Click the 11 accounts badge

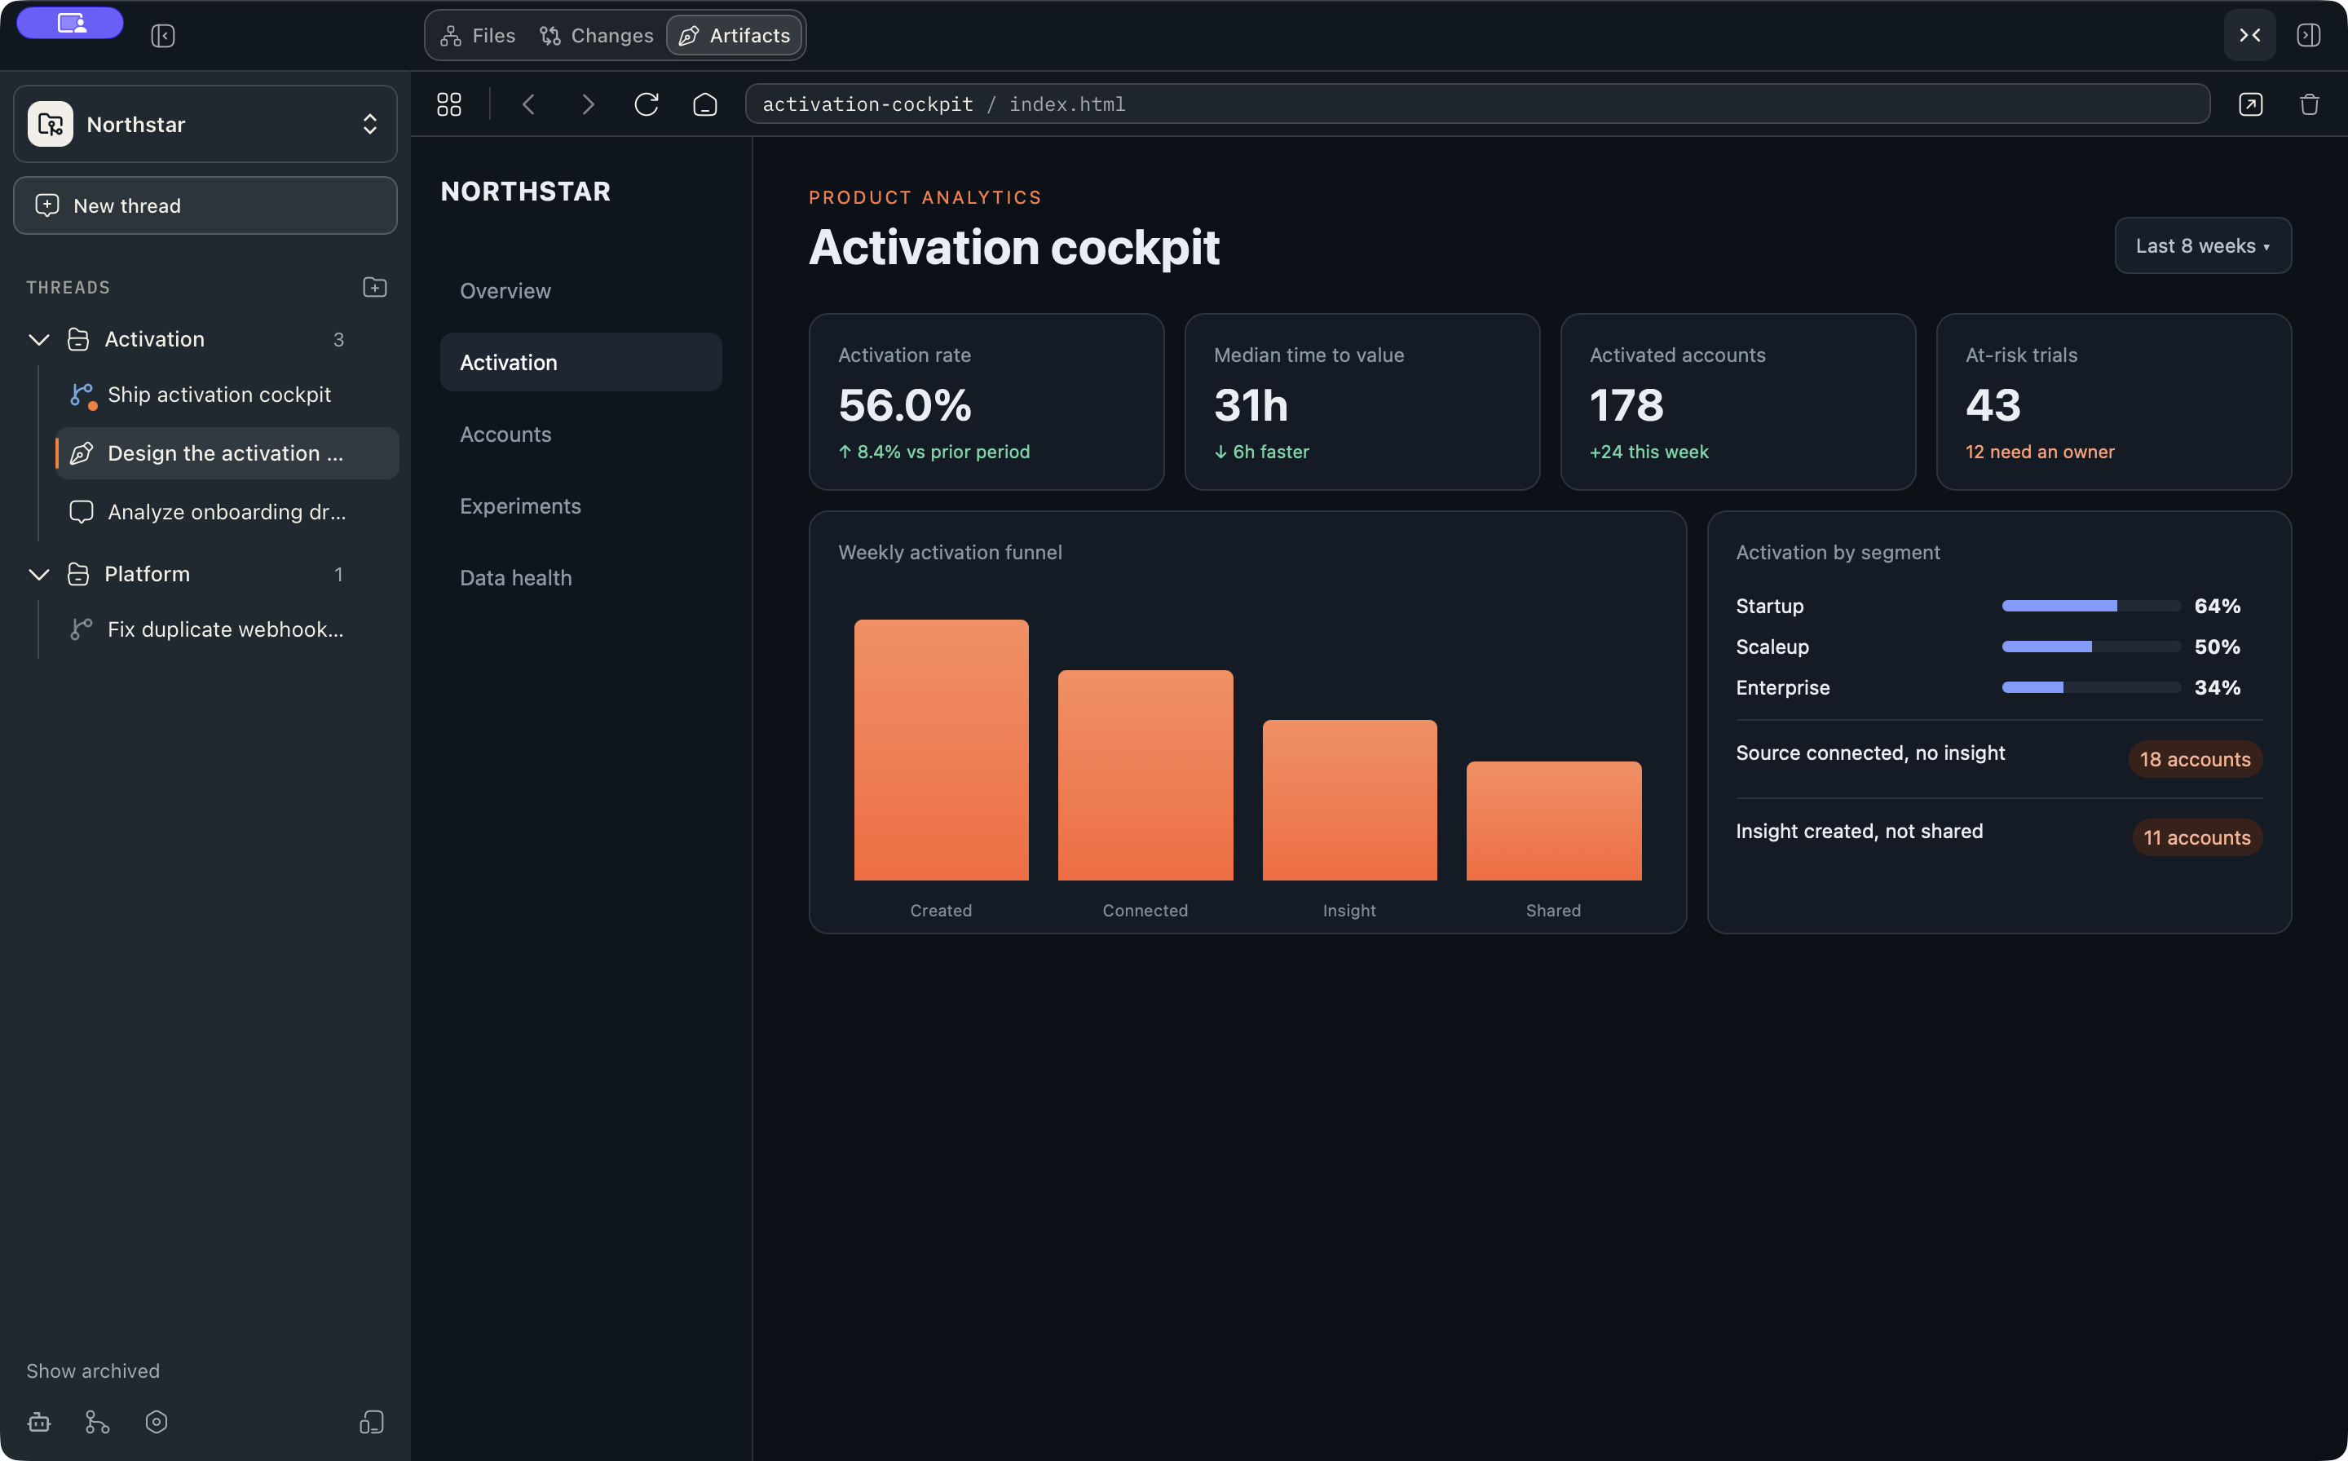pyautogui.click(x=2196, y=838)
